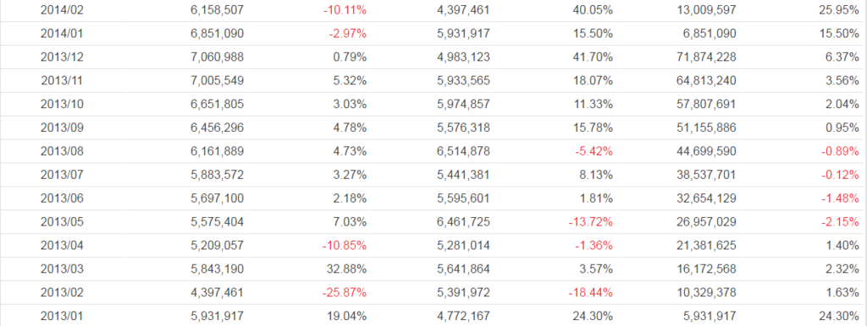Screen dimensions: 867x326
Task: Click the -1.48% cell in 2013/06
Action: point(841,198)
